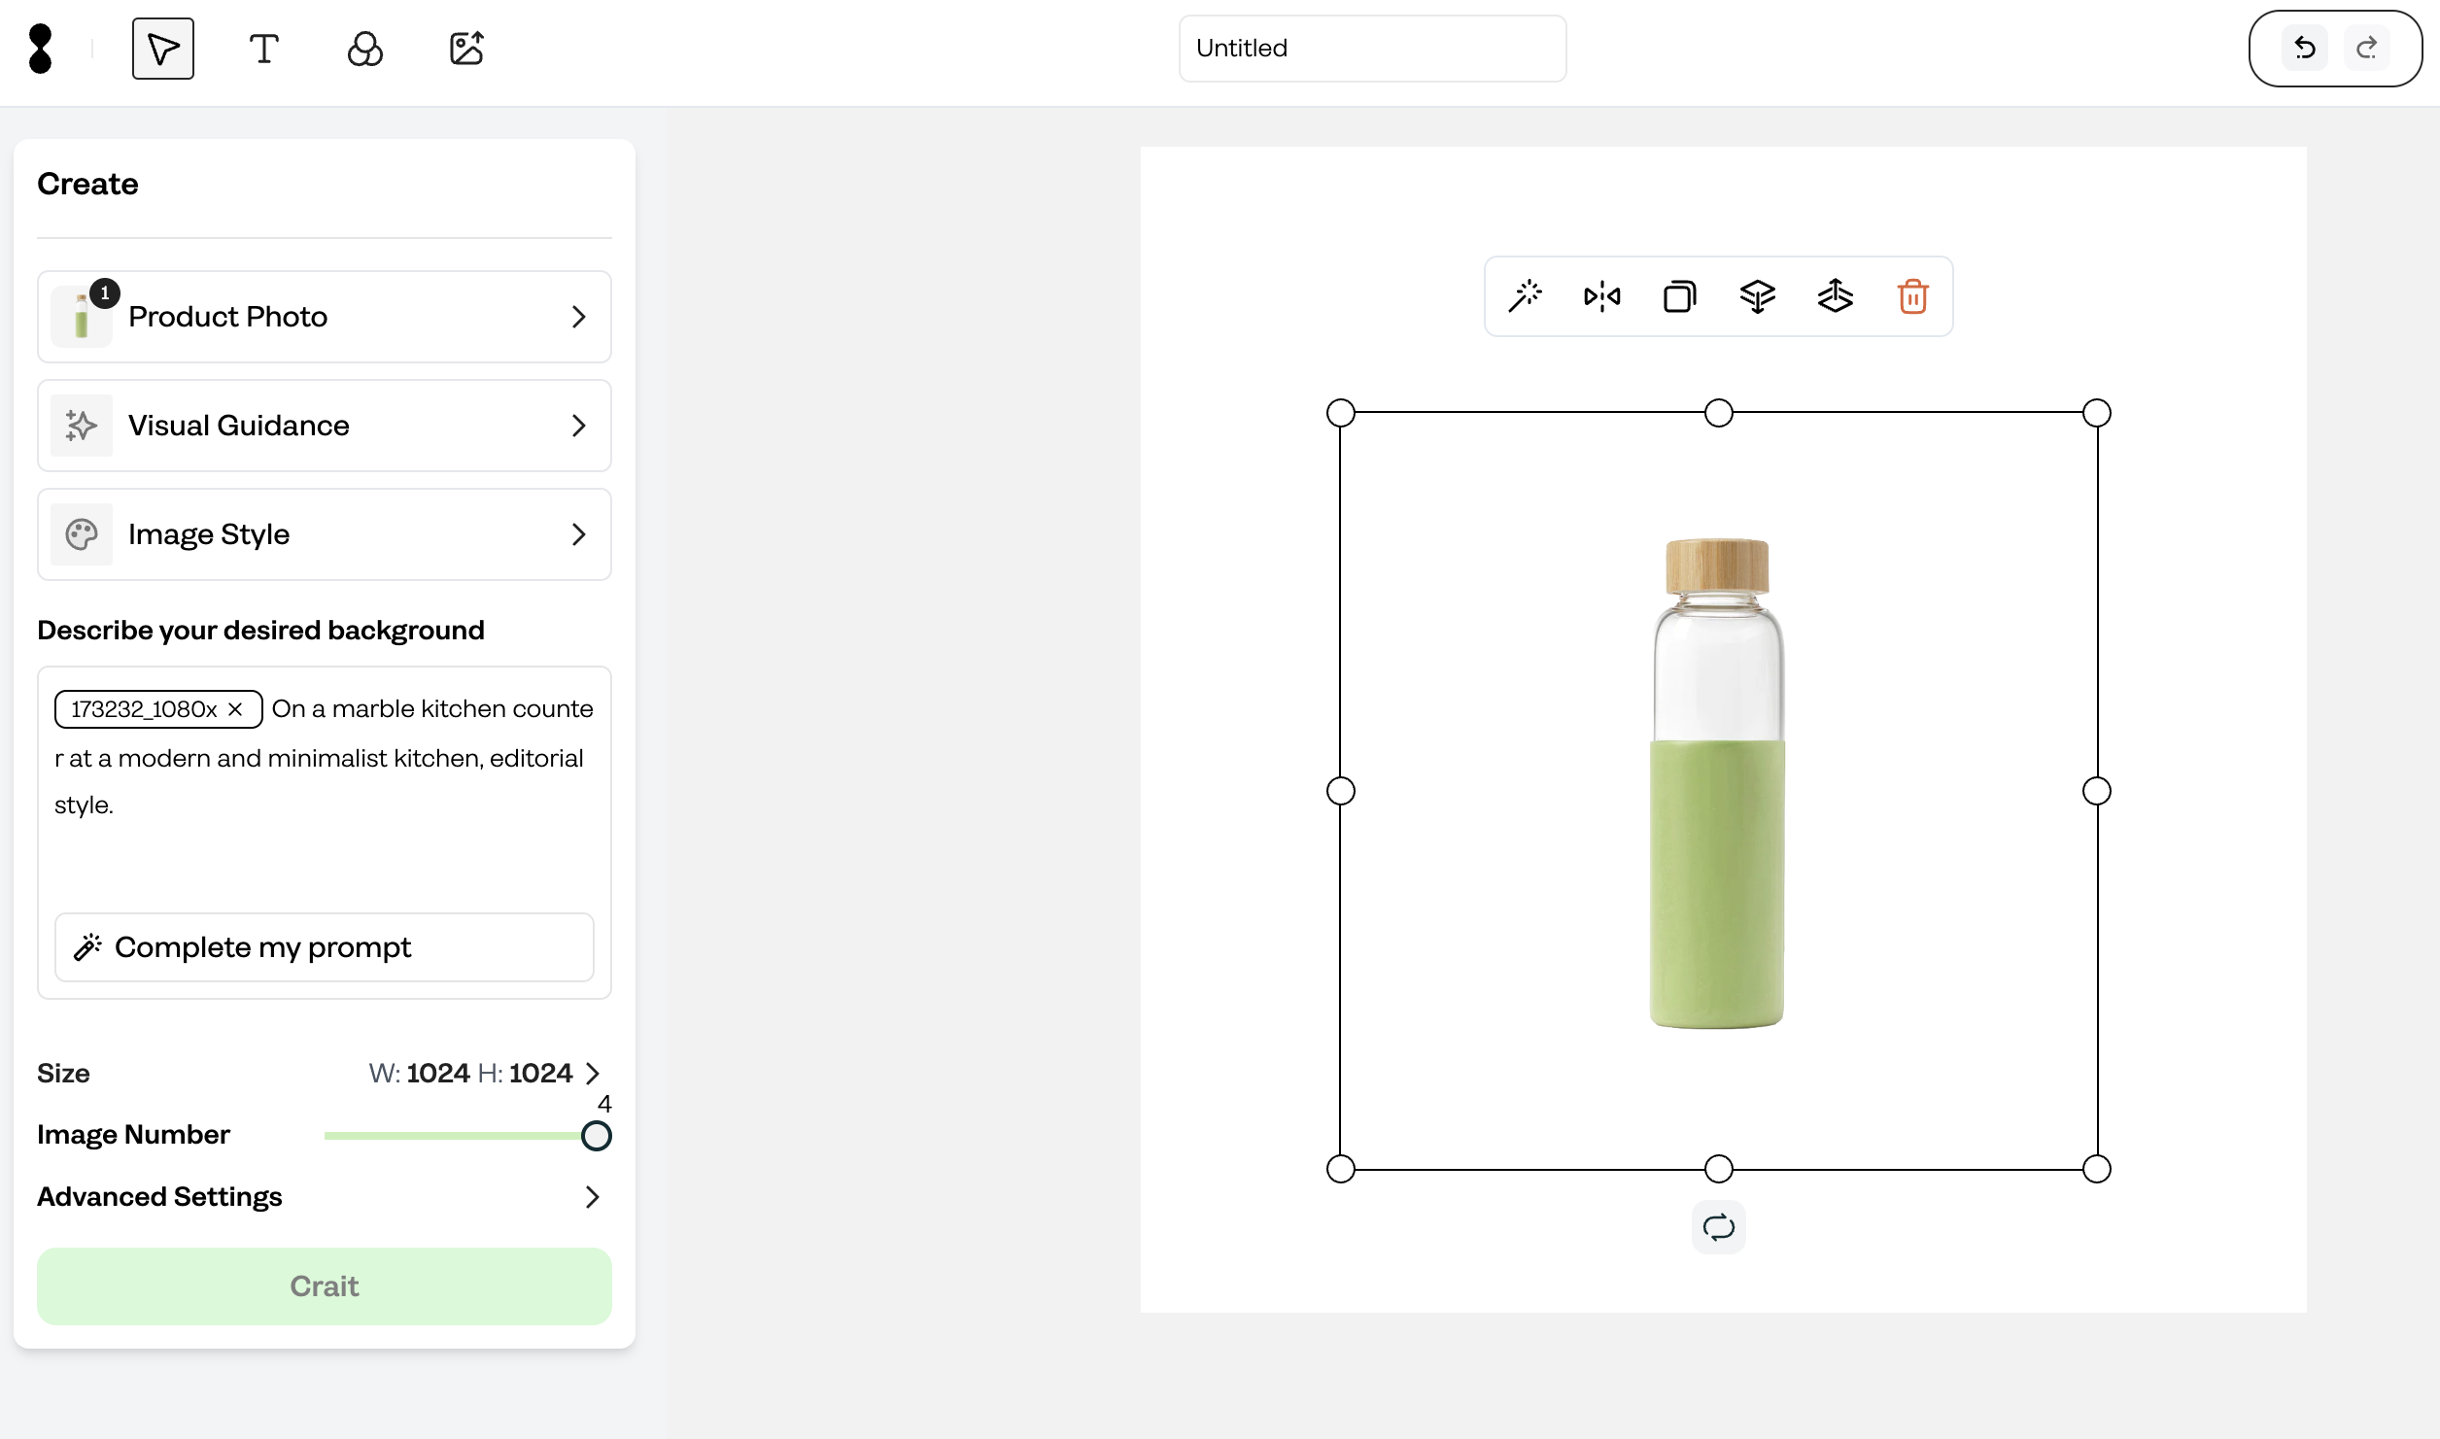Click the magic wand icon above canvas
The image size is (2440, 1439).
pos(1525,296)
